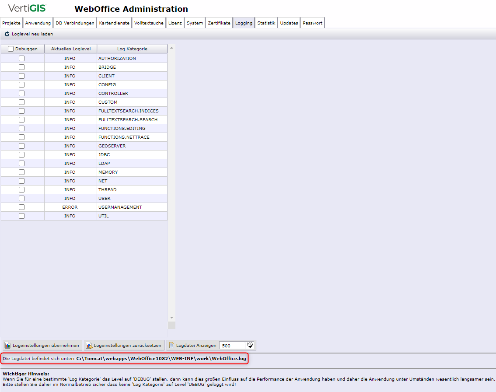The image size is (496, 392).
Task: Reset with Logeinstellungen zurücksetzen button
Action: 124,346
